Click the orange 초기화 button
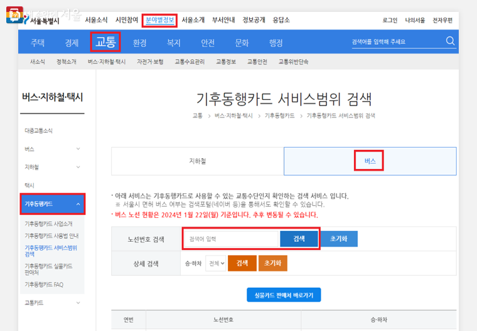This screenshot has width=477, height=331. point(272,263)
